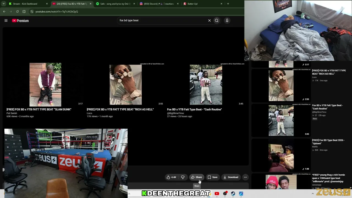
Task: Save the video to a playlist
Action: (x=213, y=177)
